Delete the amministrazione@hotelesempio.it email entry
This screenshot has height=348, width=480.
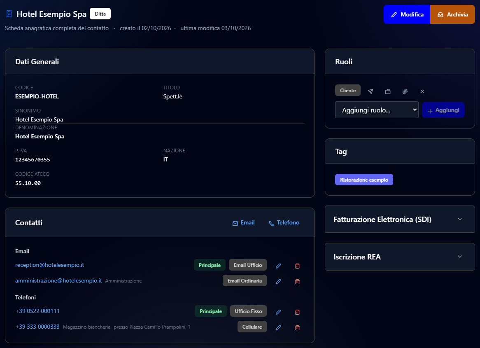click(297, 281)
